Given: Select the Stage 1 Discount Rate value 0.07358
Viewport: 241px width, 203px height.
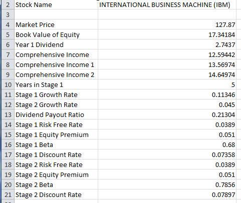Looking at the screenshot, I should click(x=167, y=154).
